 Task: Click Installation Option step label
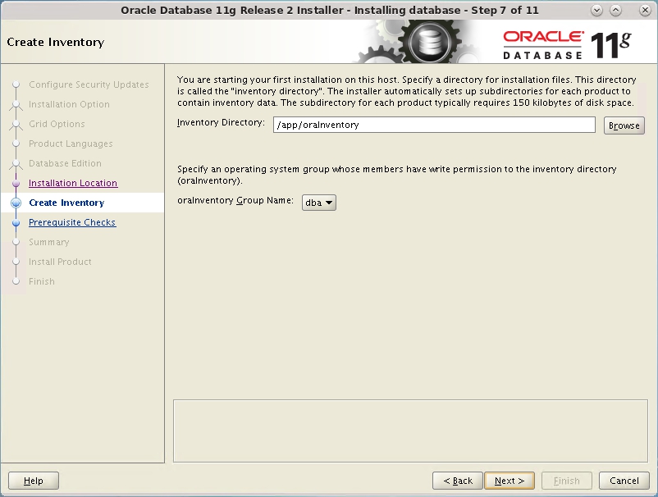click(x=69, y=104)
